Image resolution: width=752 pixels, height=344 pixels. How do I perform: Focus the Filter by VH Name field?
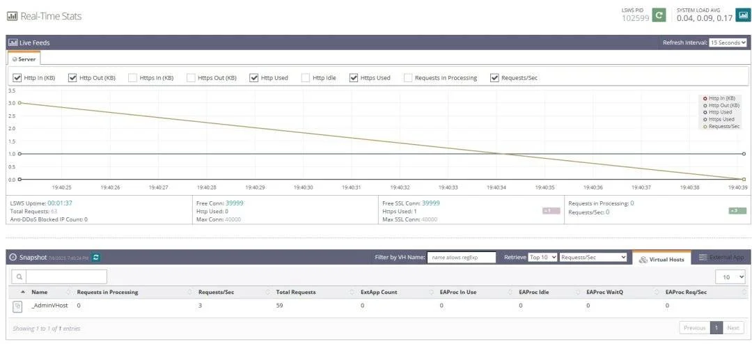462,257
